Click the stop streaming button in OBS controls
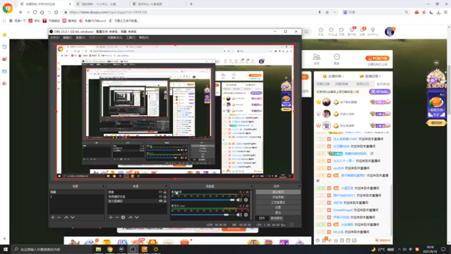The image size is (451, 254). 278,192
